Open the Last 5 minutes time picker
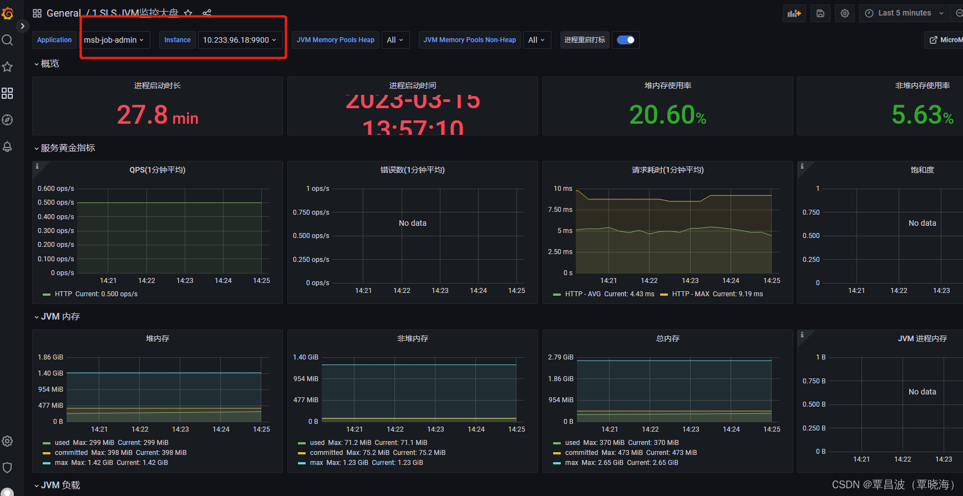Viewport: 963px width, 496px height. pos(905,13)
